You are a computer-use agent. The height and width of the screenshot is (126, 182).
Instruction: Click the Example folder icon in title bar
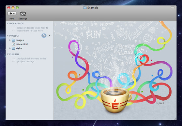click(x=85, y=8)
